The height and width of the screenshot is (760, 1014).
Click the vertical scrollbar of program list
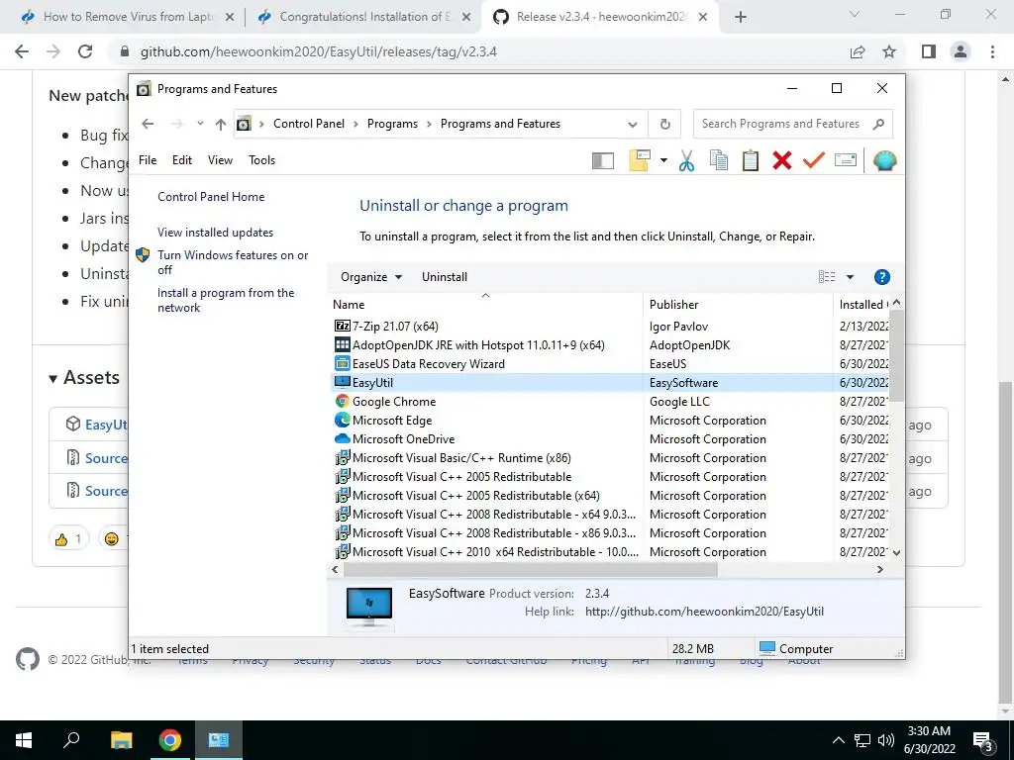[896, 355]
